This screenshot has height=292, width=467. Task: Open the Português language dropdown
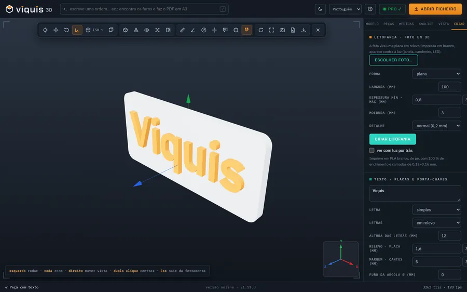click(345, 9)
